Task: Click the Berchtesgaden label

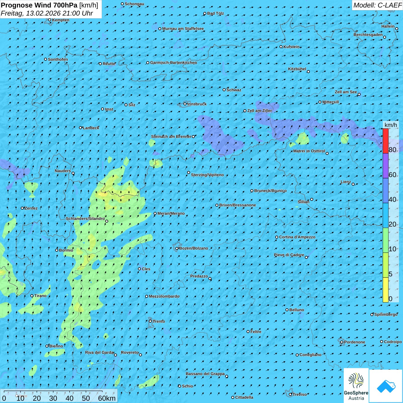Action: click(368, 35)
